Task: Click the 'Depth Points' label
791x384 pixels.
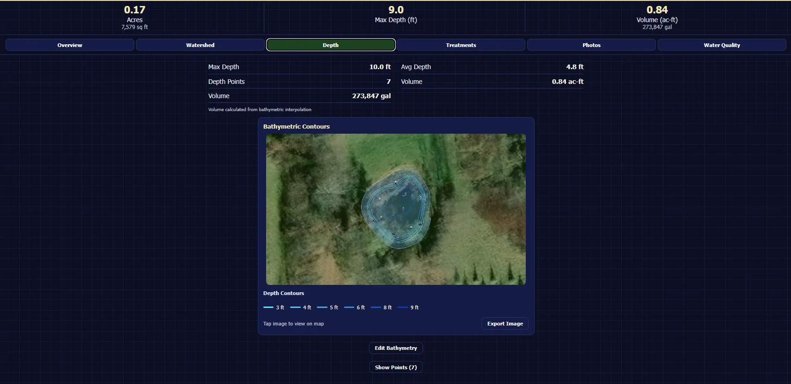Action: [x=226, y=82]
